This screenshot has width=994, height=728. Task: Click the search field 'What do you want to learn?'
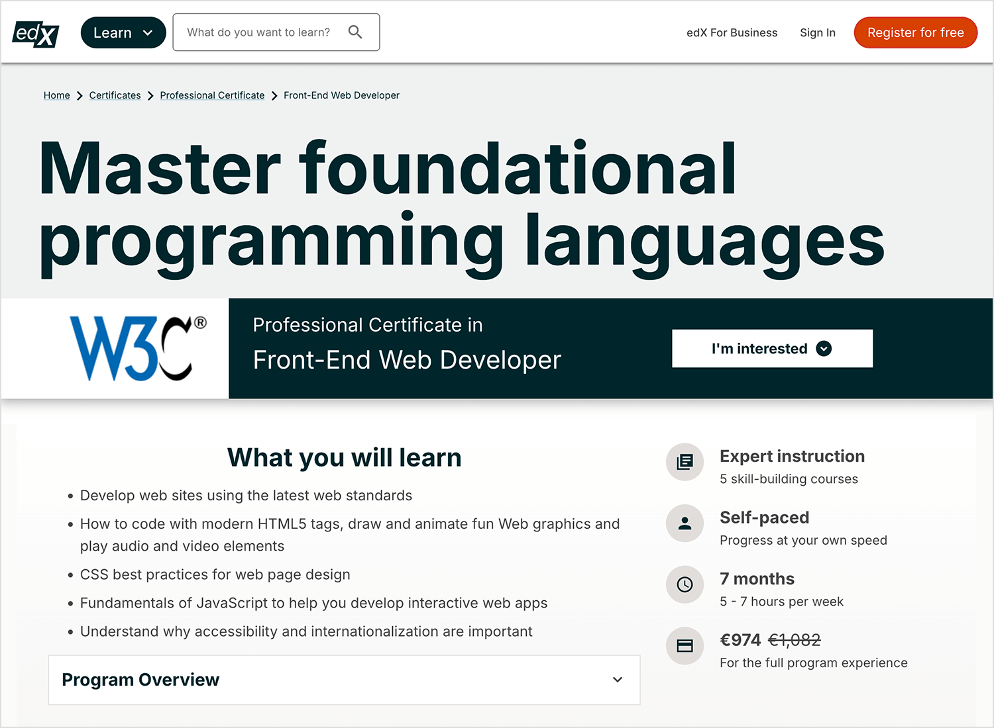click(276, 32)
